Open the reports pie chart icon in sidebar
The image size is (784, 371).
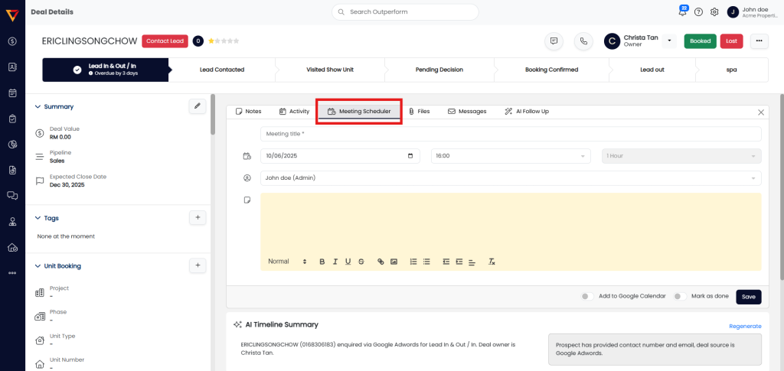point(12,145)
